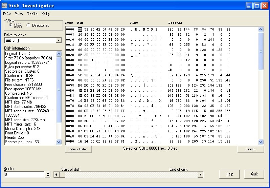
Task: Quit the Disk Investigator application
Action: click(x=254, y=174)
